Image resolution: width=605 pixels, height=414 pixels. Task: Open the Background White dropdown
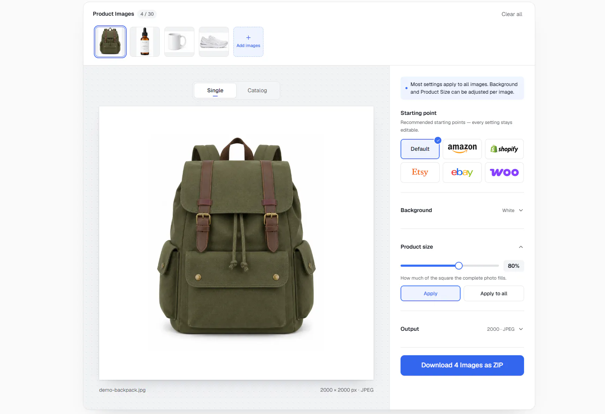462,210
